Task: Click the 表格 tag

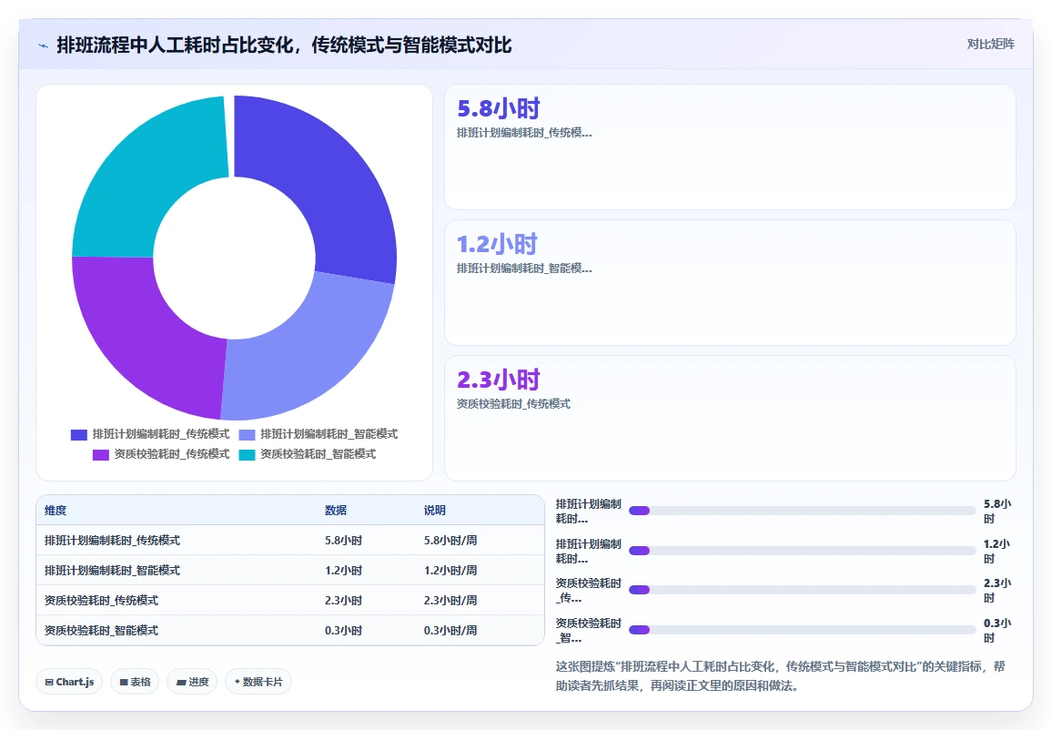Action: tap(135, 682)
